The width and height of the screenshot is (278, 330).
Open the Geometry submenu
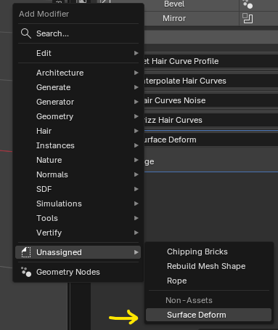(x=78, y=116)
